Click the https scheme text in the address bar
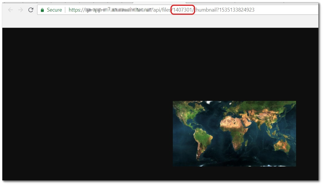 pos(75,10)
